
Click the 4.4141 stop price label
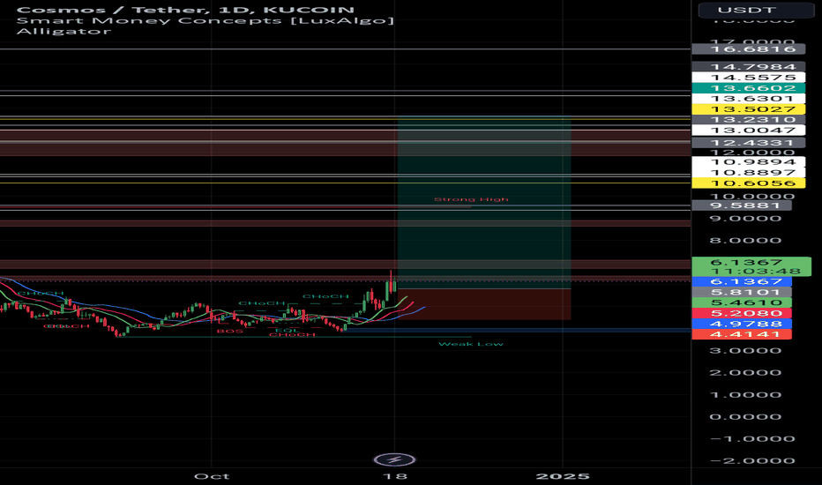pos(742,334)
